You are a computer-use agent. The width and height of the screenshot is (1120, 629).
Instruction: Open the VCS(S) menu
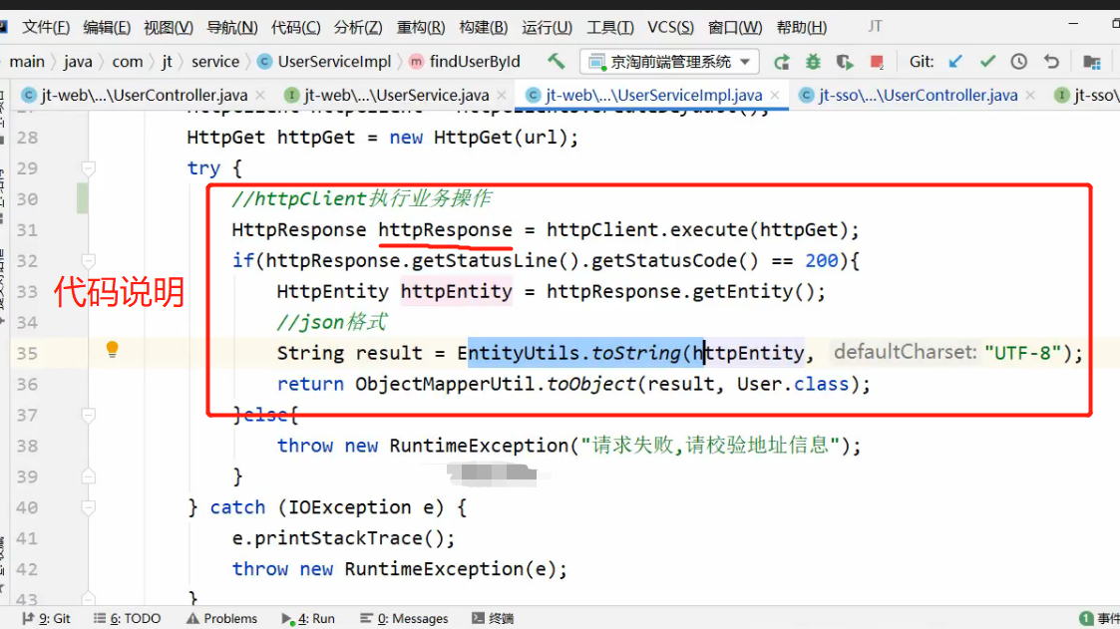click(671, 27)
